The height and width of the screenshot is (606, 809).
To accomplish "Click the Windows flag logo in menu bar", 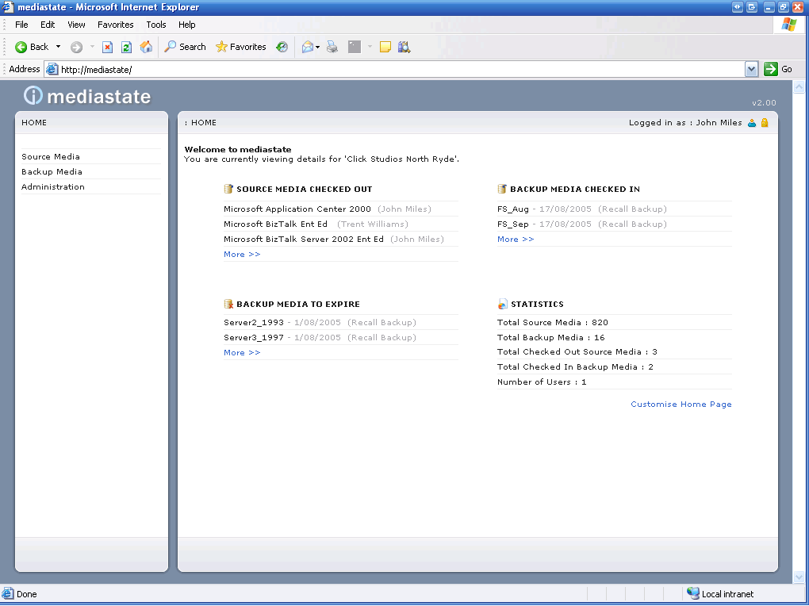I will (x=789, y=25).
